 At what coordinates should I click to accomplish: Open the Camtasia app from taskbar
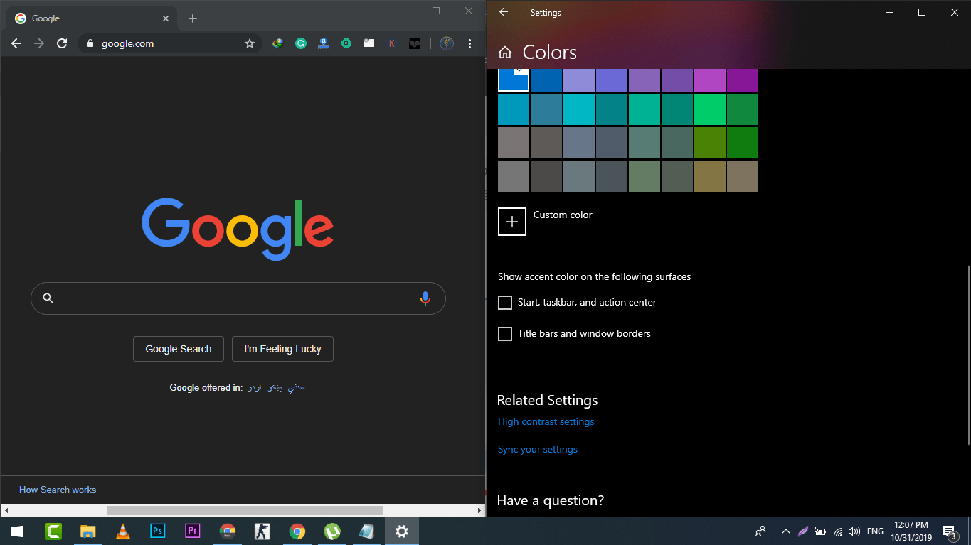point(53,531)
